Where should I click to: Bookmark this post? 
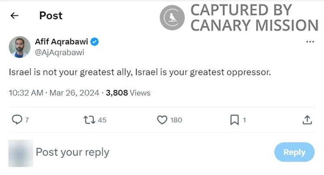point(234,120)
